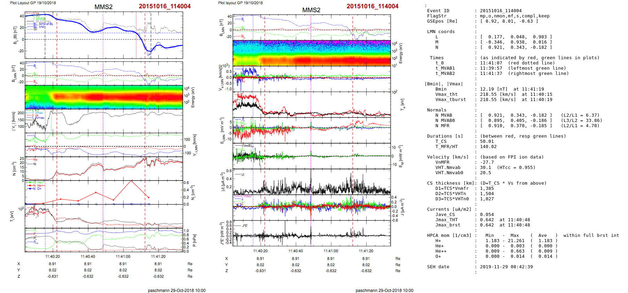
Task: Click the red 20151016_114004 title on the right plot
Action: click(x=372, y=6)
